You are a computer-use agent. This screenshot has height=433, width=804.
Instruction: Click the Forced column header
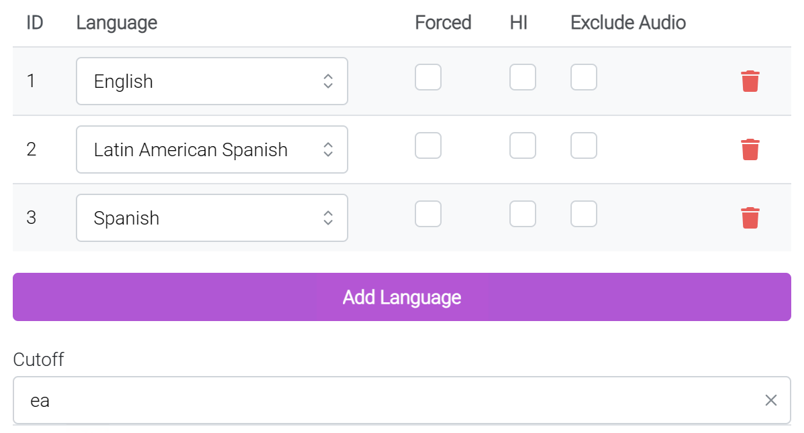[443, 22]
